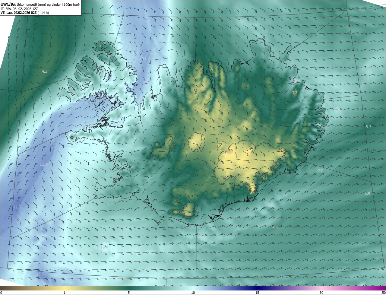Click the 12.5 value label on the map
Screen dimensions: 386x295
17,207
